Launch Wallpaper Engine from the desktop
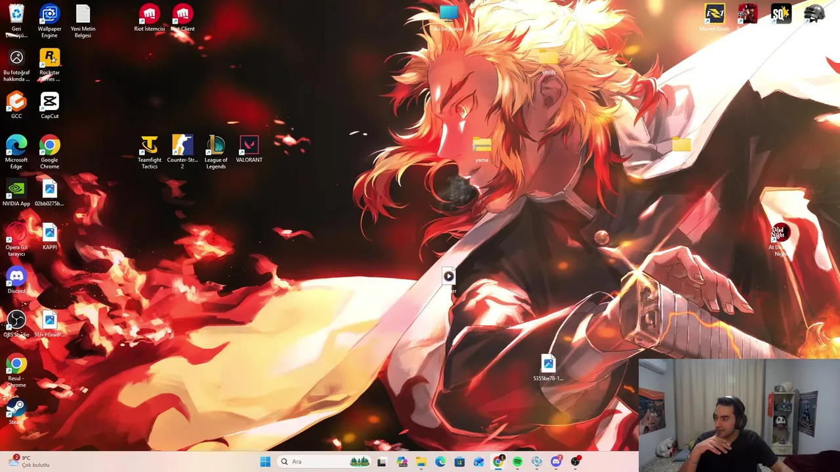Image resolution: width=840 pixels, height=472 pixels. point(49,14)
